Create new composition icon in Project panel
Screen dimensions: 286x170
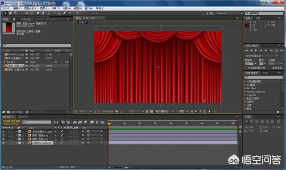[x=13, y=112]
